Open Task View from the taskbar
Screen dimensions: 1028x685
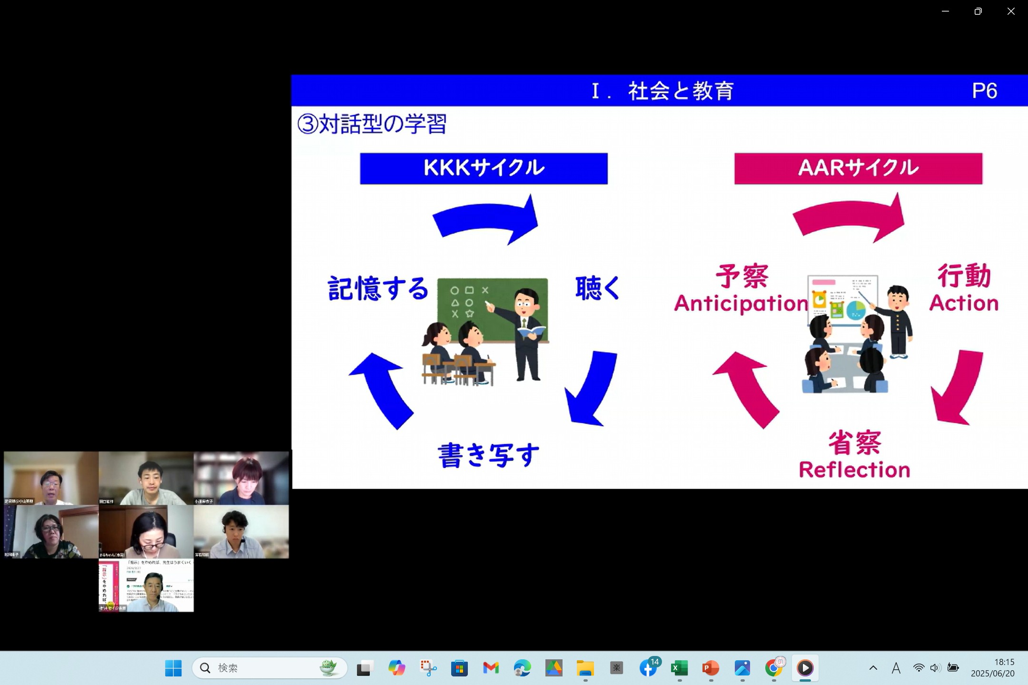[365, 668]
